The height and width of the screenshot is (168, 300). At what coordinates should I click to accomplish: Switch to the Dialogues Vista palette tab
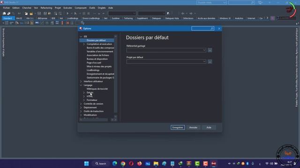pos(172,18)
